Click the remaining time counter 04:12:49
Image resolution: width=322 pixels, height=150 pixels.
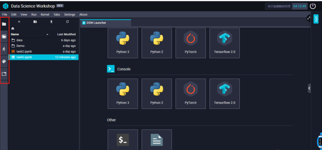tap(300, 6)
